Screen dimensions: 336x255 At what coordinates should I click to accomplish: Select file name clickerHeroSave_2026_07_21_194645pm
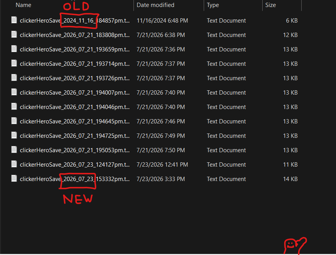pos(75,121)
